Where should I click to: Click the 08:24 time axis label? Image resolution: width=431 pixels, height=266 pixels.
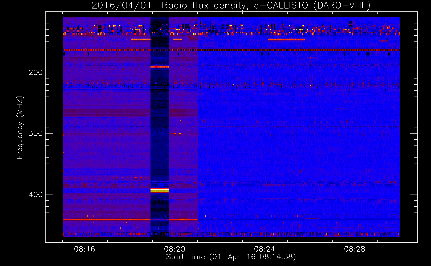265,249
